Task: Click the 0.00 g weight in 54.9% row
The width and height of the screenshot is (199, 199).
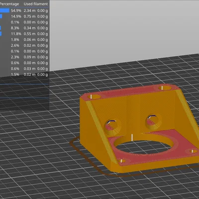Action: tap(42, 10)
